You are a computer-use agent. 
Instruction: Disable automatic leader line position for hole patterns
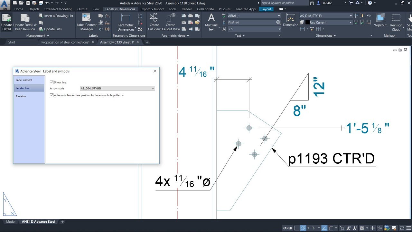point(51,95)
